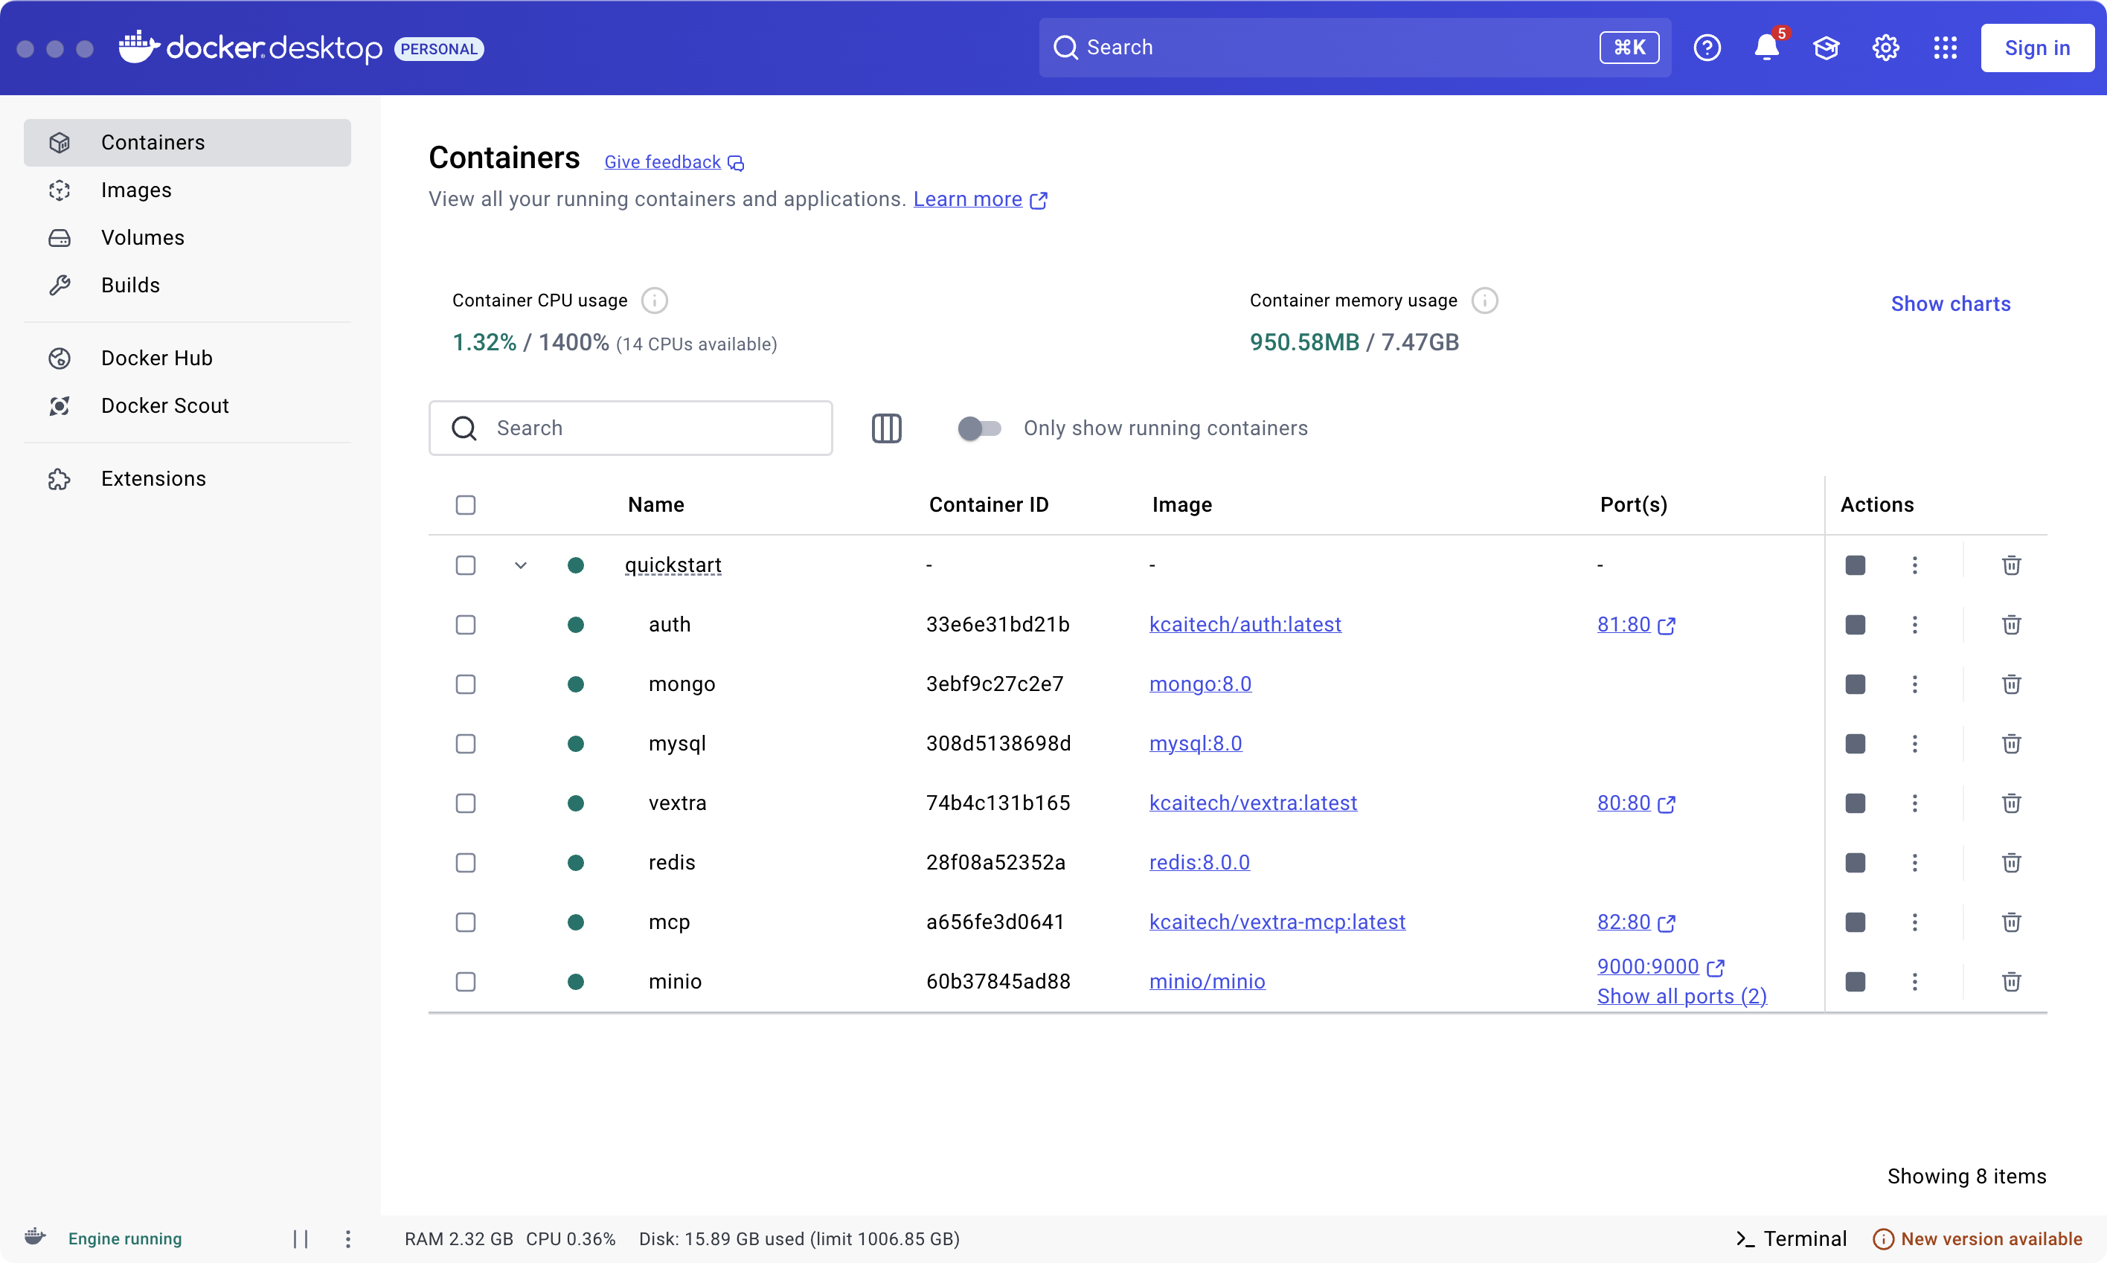The width and height of the screenshot is (2107, 1263).
Task: Open Extensions in sidebar
Action: tap(187, 479)
